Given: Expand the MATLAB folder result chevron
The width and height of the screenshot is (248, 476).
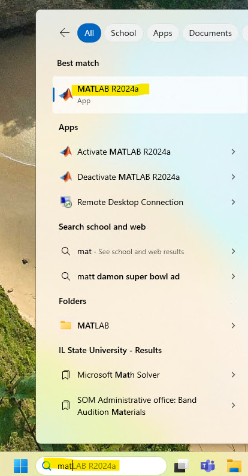Looking at the screenshot, I should click(x=233, y=326).
